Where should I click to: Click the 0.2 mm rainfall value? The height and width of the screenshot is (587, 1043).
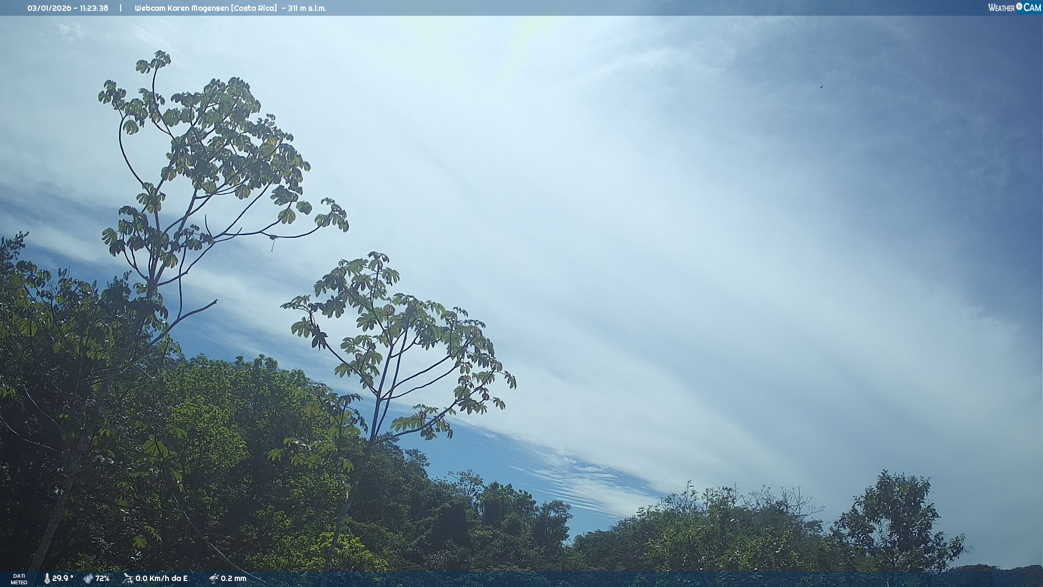tap(234, 578)
